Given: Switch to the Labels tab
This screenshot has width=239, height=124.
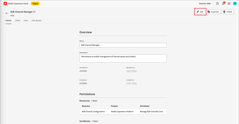Looking at the screenshot, I should pyautogui.click(x=18, y=20).
